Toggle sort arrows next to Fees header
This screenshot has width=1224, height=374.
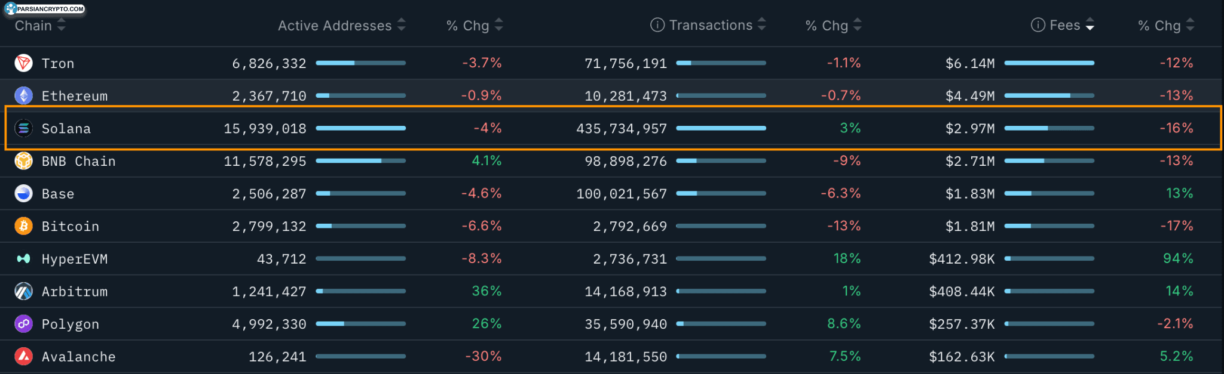[1090, 25]
